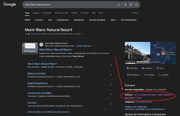The image size is (180, 116).
Task: Open Autres résultats sur montblancnaturalresort.com
Action: coord(49,112)
